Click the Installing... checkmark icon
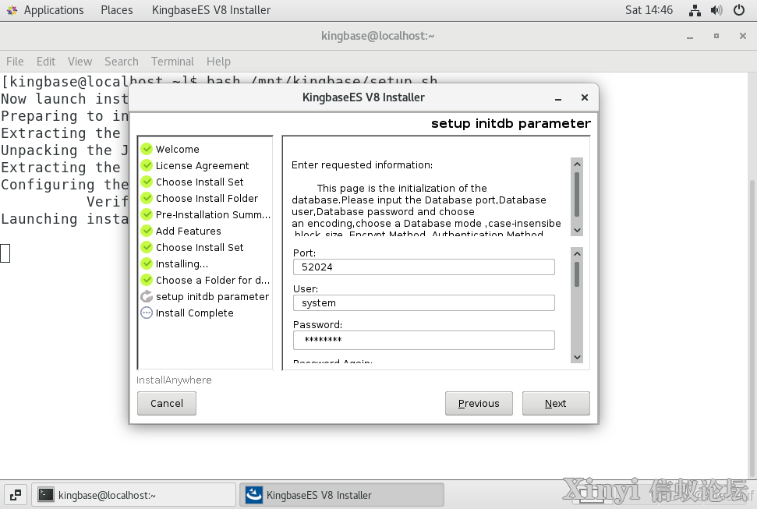The width and height of the screenshot is (757, 509). click(x=147, y=263)
